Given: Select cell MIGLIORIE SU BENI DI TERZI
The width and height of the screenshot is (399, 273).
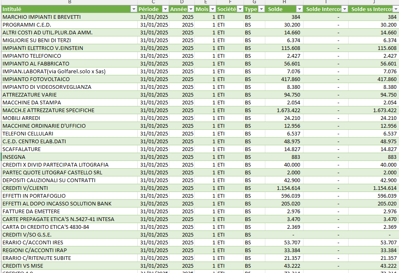Looking at the screenshot, I should tap(69, 41).
